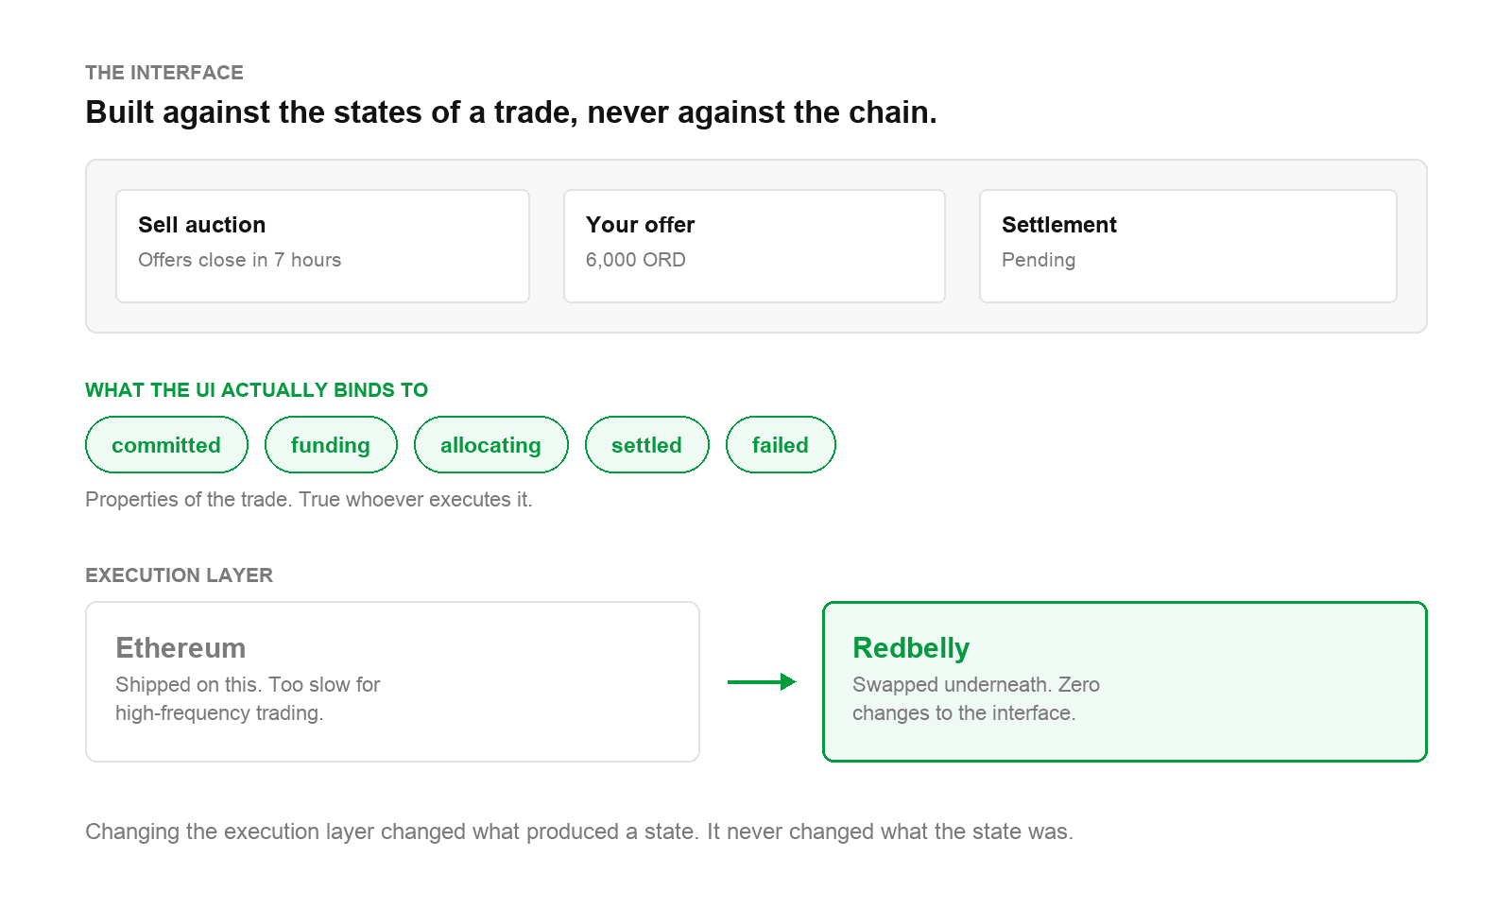Open the Your offer card
The width and height of the screenshot is (1512, 909).
pos(754,247)
